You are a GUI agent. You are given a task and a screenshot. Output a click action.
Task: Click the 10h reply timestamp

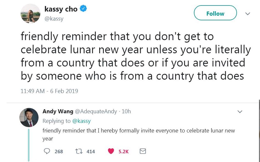click(x=126, y=111)
